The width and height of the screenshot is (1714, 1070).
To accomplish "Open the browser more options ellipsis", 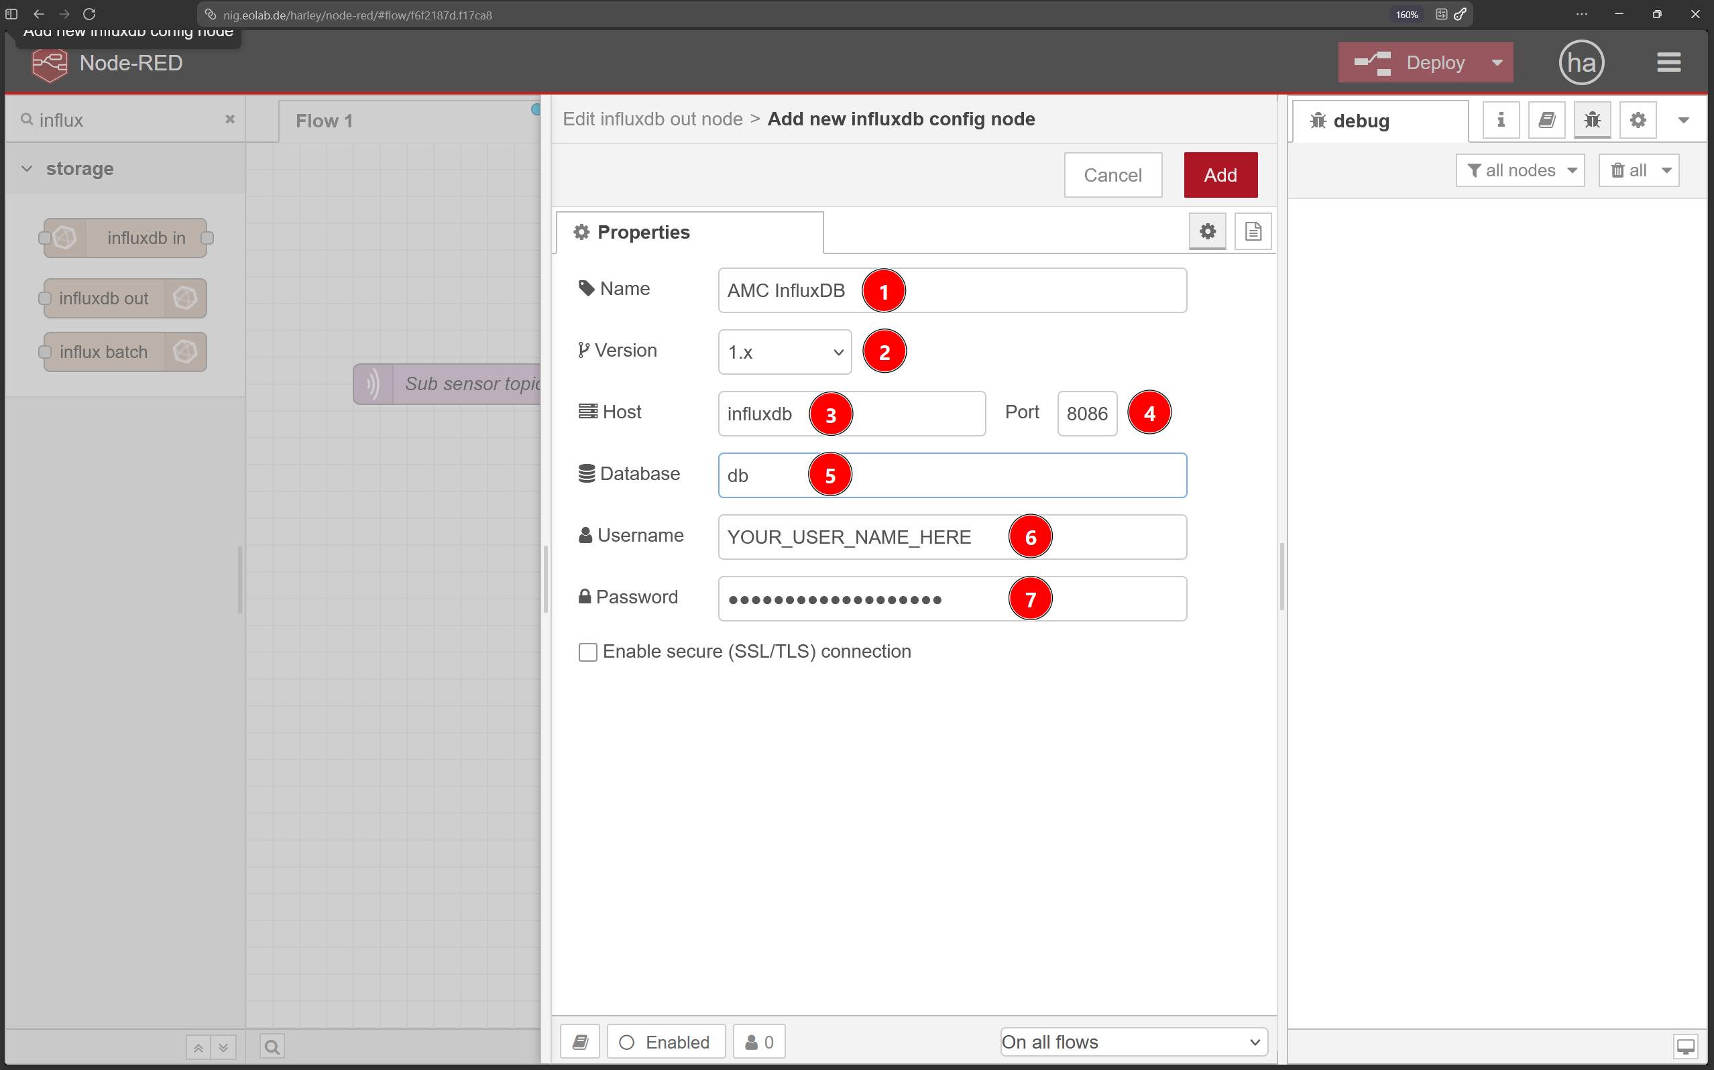I will coord(1582,14).
